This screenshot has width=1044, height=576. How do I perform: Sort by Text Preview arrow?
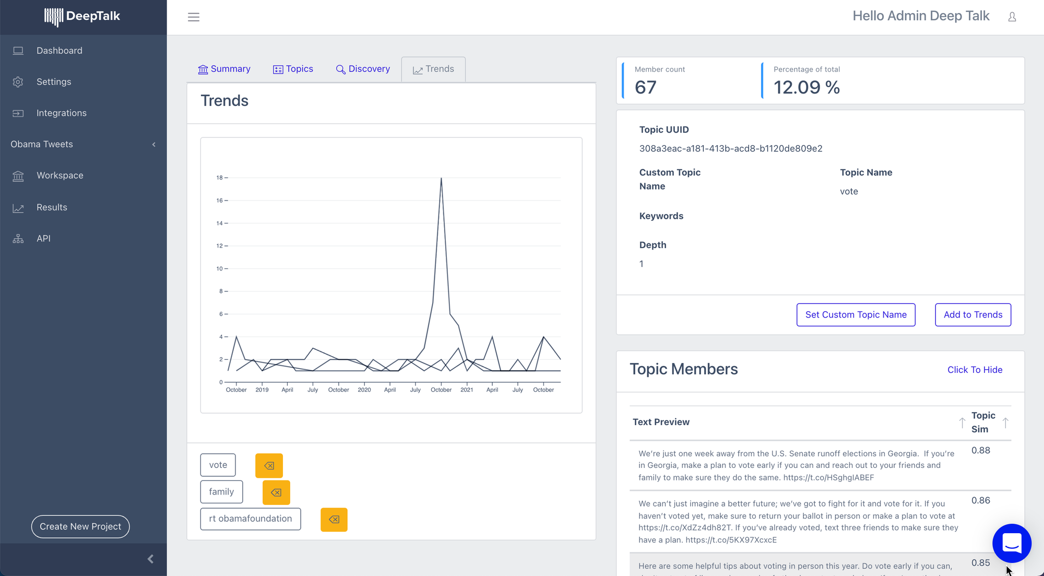[x=962, y=422]
